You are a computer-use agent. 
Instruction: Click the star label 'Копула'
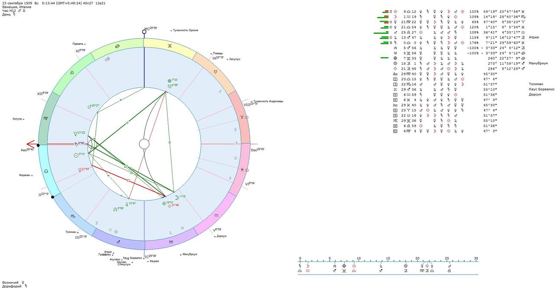click(18, 119)
